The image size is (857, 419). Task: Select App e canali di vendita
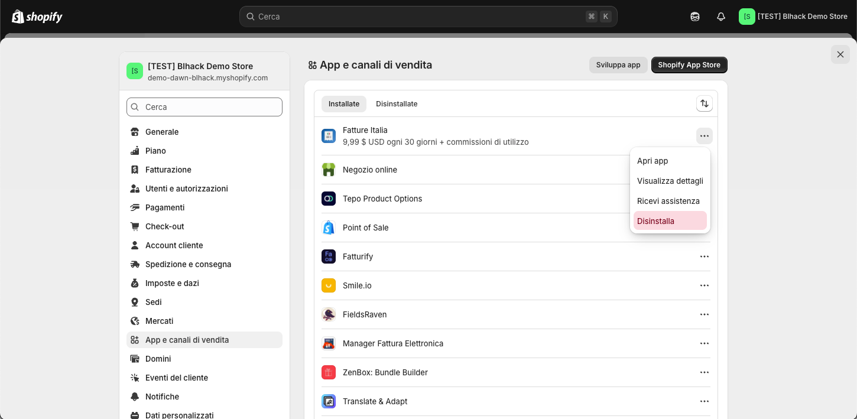pyautogui.click(x=204, y=340)
